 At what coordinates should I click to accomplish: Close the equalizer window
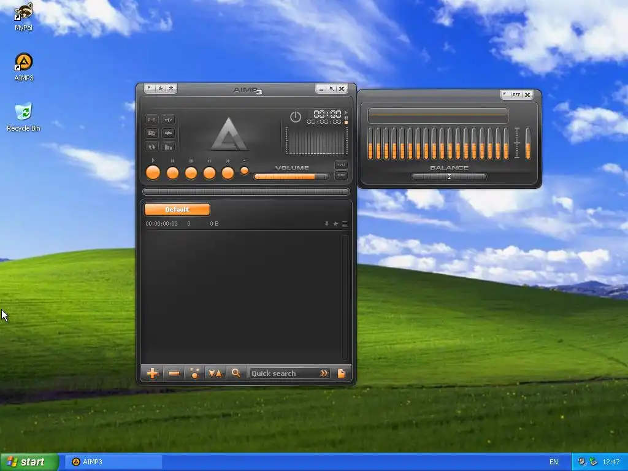pos(527,95)
